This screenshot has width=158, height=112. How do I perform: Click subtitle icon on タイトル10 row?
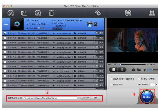(x=75, y=76)
